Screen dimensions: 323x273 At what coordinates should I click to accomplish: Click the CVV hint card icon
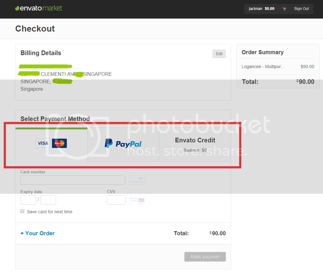point(137,200)
